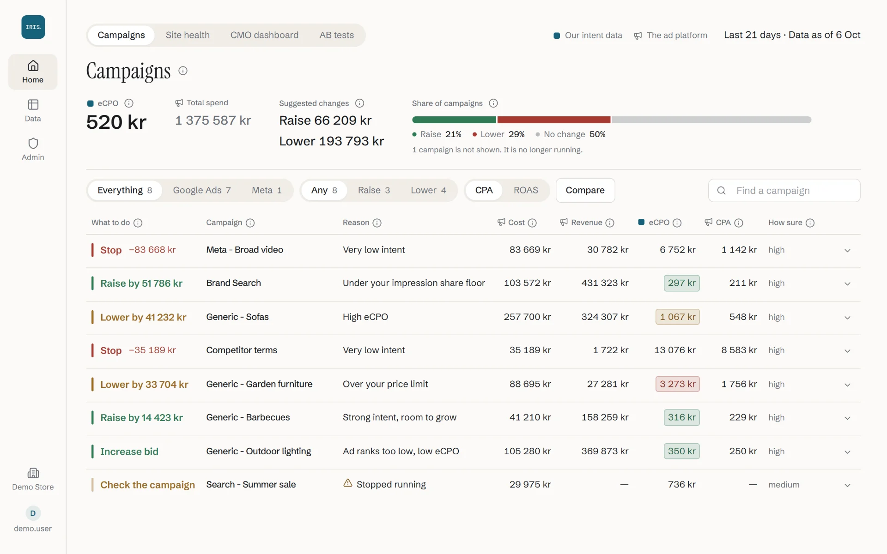Open the Admin section
Viewport: 887px width, 554px height.
coord(33,150)
